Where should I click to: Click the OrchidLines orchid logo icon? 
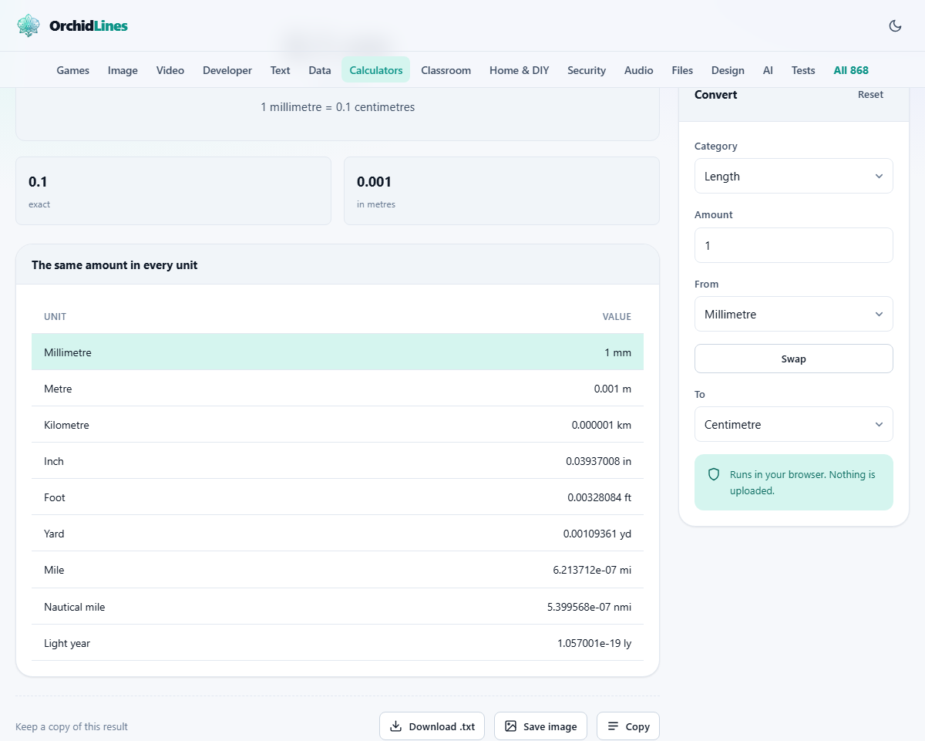tap(29, 25)
